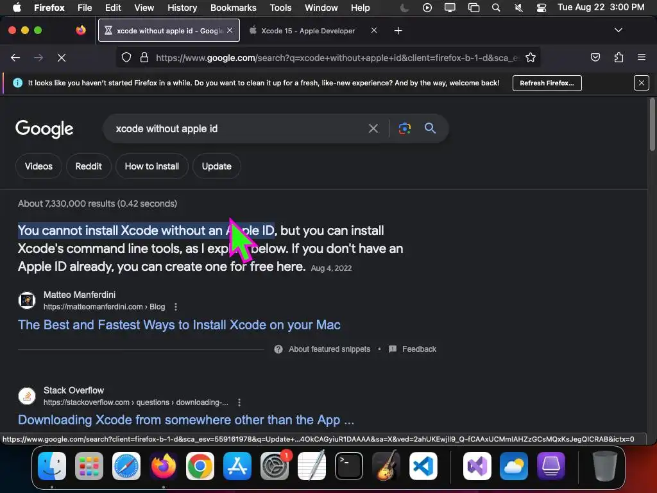This screenshot has height=493, width=657.
Task: Open Finder in the Dock
Action: coord(52,466)
